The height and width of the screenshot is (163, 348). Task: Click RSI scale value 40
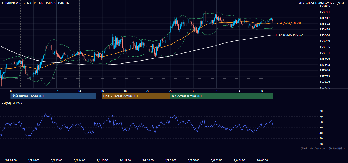tap(321, 133)
